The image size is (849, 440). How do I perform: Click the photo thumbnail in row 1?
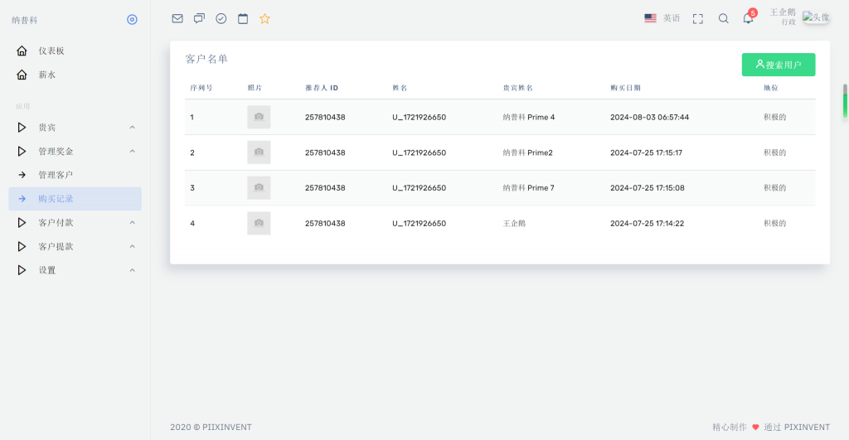[x=259, y=117]
